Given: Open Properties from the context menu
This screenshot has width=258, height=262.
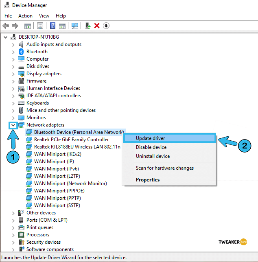Looking at the screenshot, I should click(169, 180).
